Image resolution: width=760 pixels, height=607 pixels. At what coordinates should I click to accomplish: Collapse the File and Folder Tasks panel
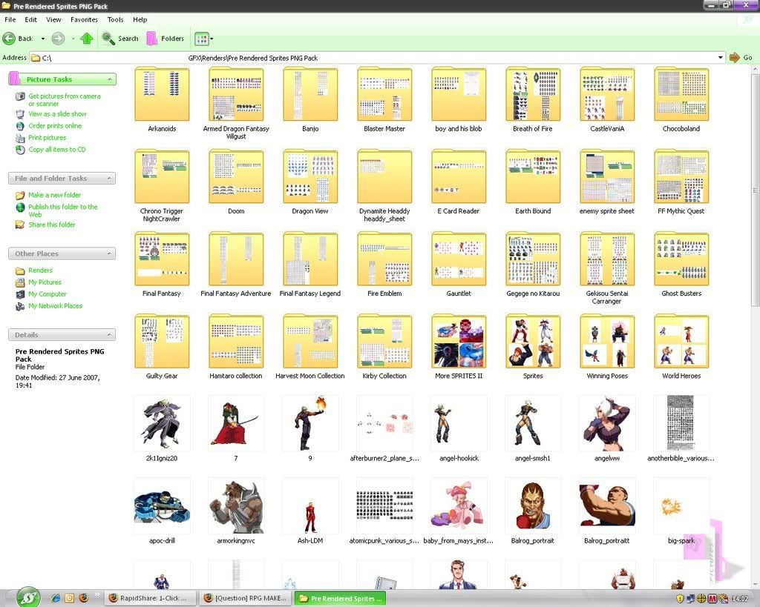click(110, 178)
